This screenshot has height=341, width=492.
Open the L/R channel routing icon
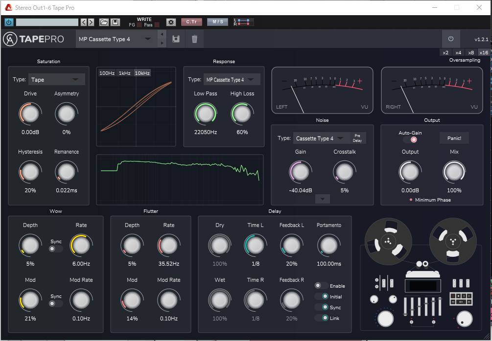243,22
